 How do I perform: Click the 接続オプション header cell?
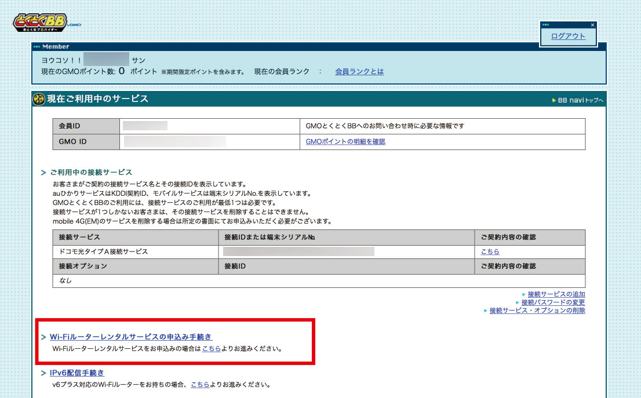[x=135, y=266]
